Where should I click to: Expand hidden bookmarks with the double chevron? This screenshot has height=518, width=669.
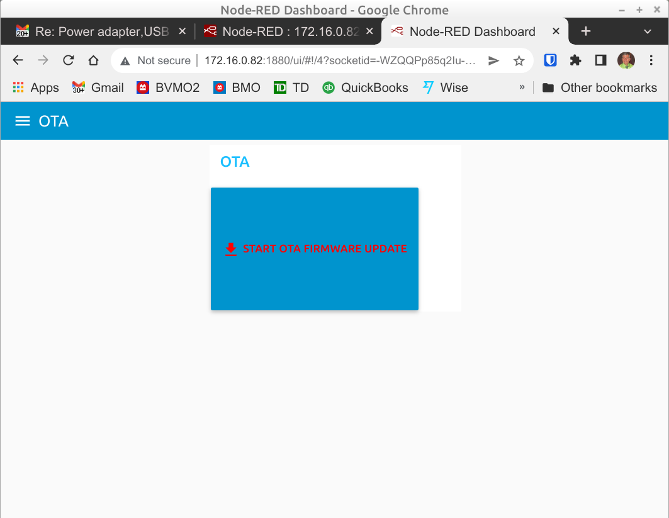[522, 87]
